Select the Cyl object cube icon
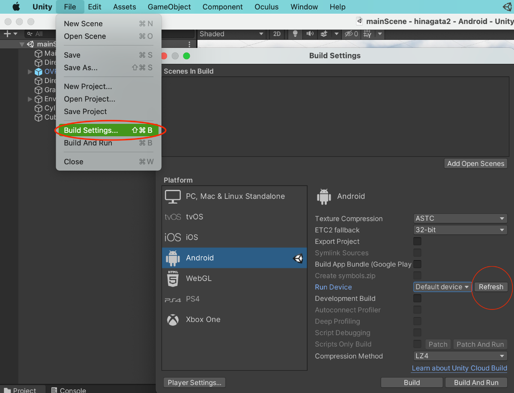The width and height of the screenshot is (514, 393). click(39, 108)
